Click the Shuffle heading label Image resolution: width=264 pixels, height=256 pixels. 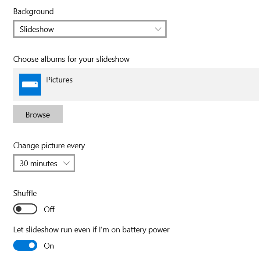[x=25, y=193]
